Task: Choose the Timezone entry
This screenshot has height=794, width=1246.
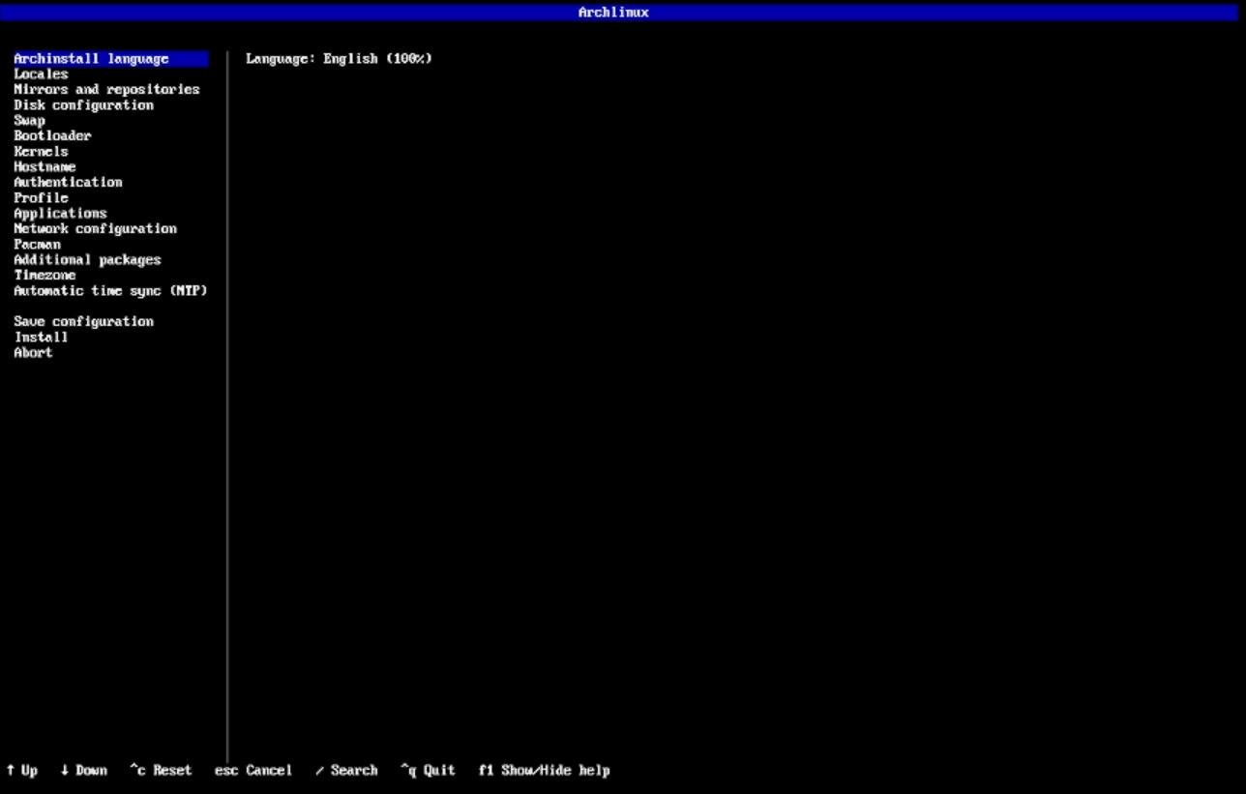Action: 44,276
